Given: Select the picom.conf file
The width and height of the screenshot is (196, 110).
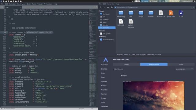Looking at the screenshot, I should (171, 14).
